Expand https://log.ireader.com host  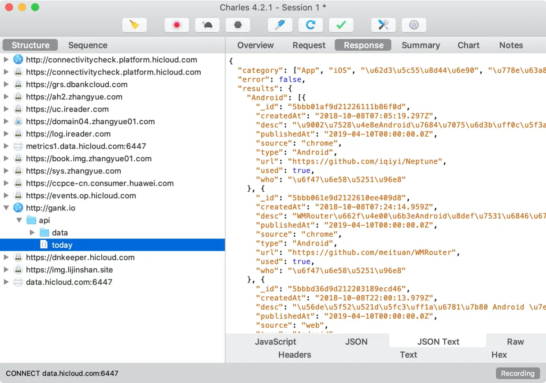tap(6, 134)
